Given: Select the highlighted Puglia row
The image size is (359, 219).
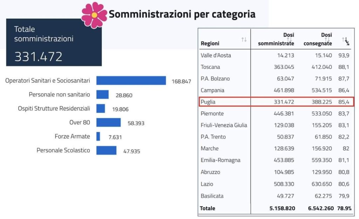Looking at the screenshot, I should tap(276, 102).
